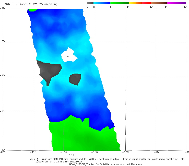Click the note line starting "Note: 1) Times are GMT"
Viewport: 189px width, 166px height.
(107, 159)
